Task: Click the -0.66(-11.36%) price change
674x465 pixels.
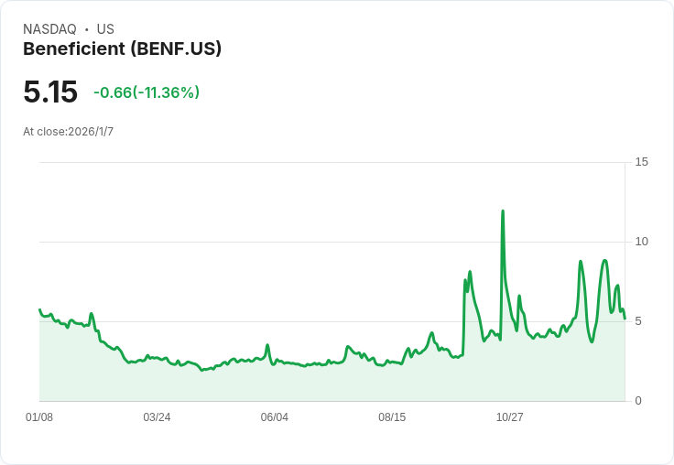Action: [x=147, y=92]
